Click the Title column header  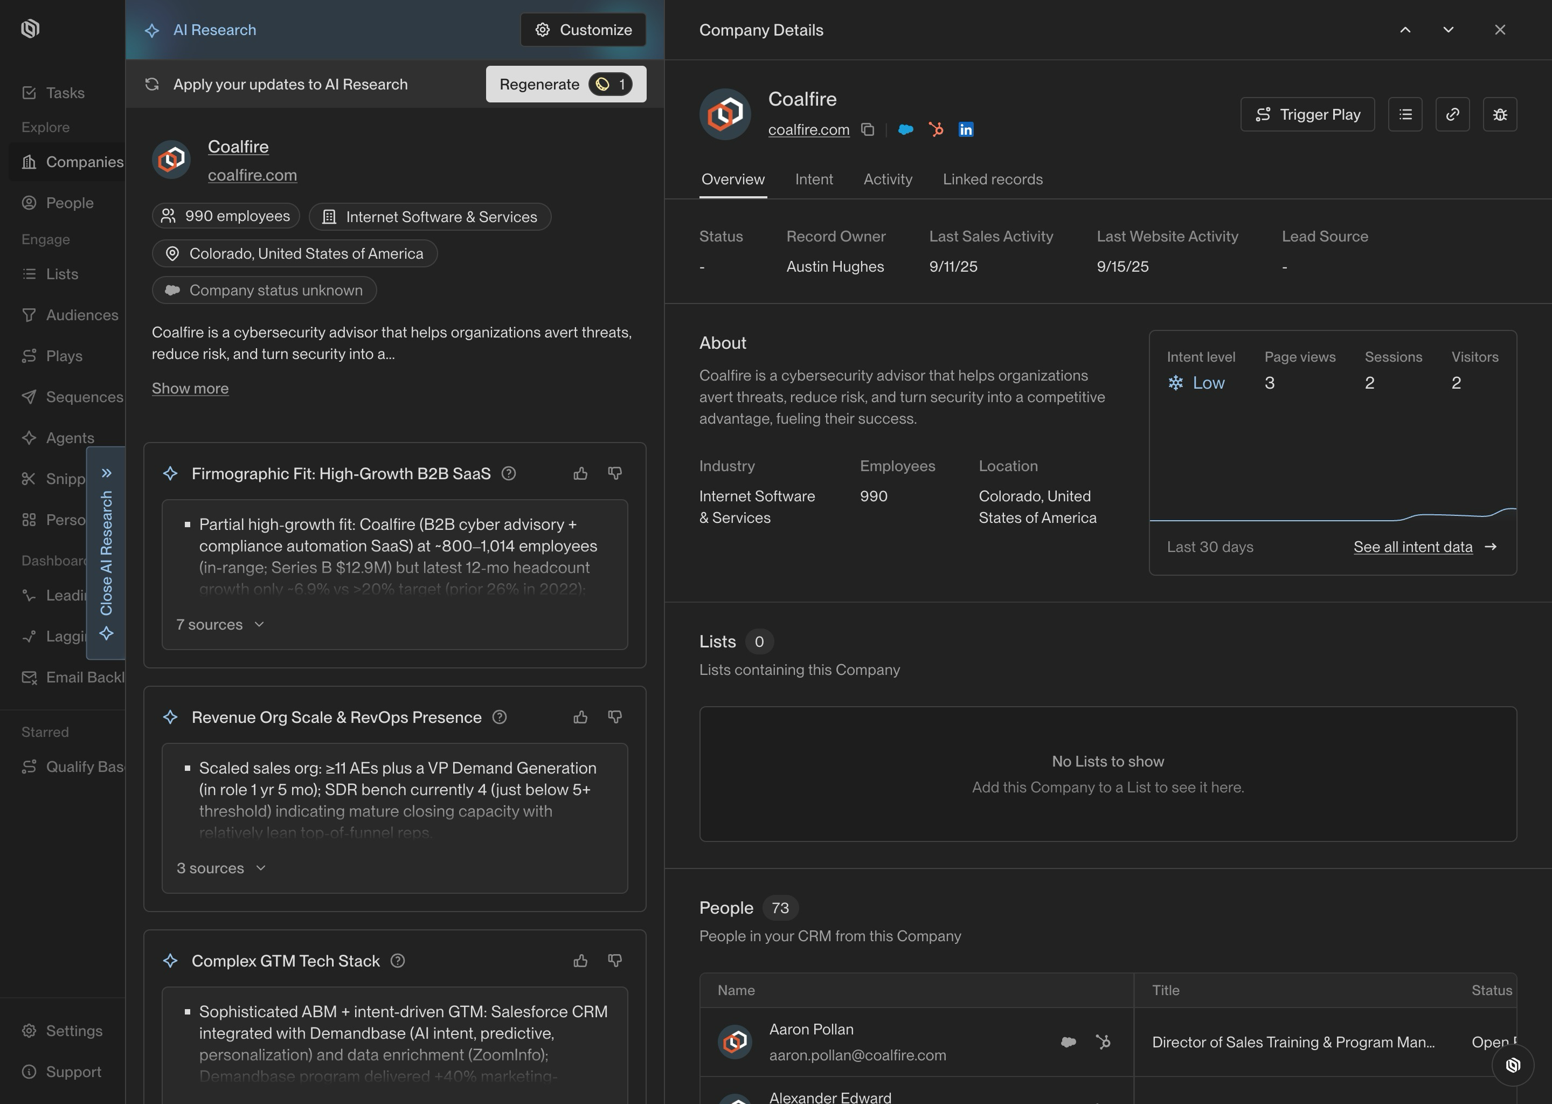point(1166,990)
